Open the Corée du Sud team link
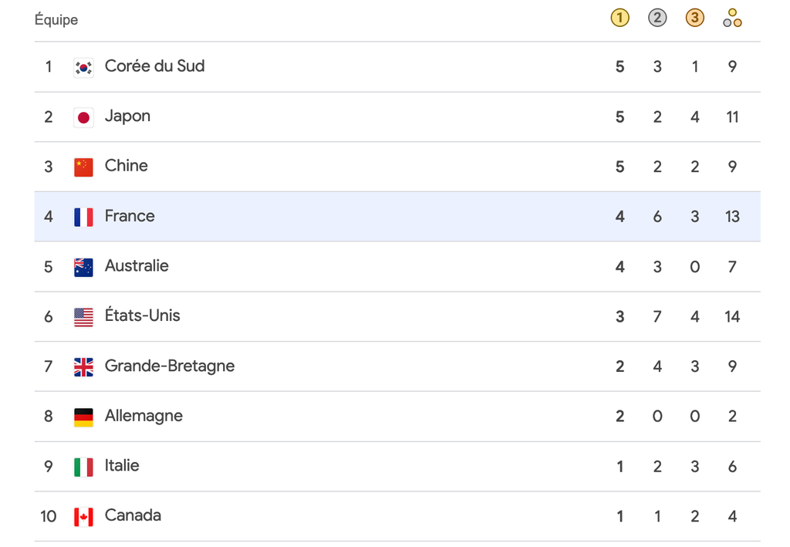Viewport: 790px width, 547px height. click(x=154, y=66)
